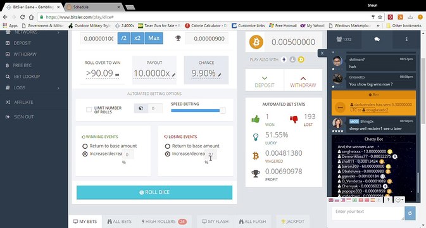Select winning events Return to base amount
Viewport: 426px width, 228px height.
(x=85, y=146)
